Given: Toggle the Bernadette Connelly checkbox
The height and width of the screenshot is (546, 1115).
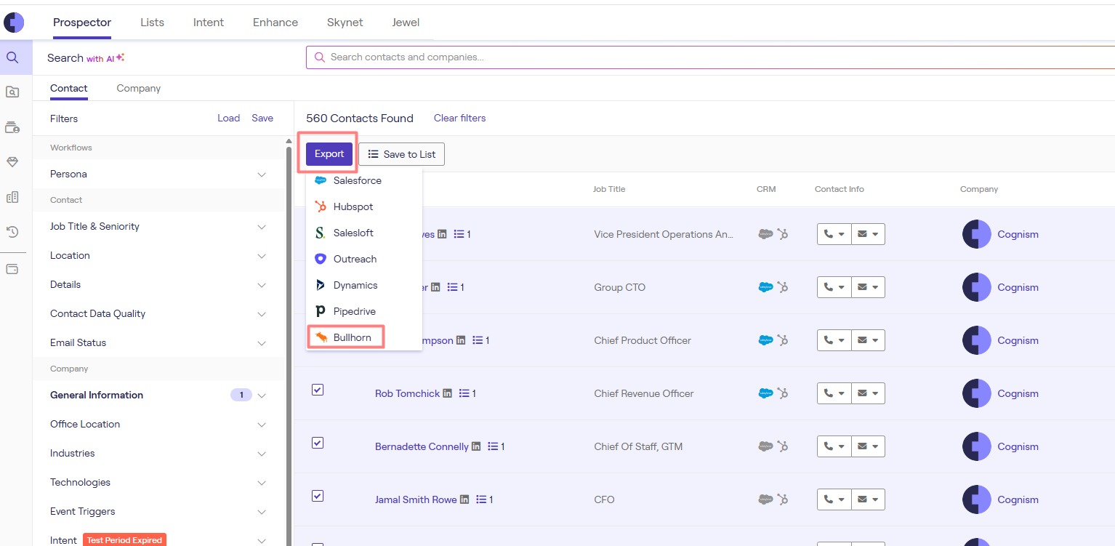Looking at the screenshot, I should [x=318, y=443].
